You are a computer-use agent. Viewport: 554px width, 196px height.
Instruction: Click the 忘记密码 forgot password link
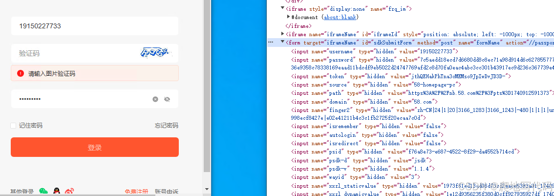[167, 126]
